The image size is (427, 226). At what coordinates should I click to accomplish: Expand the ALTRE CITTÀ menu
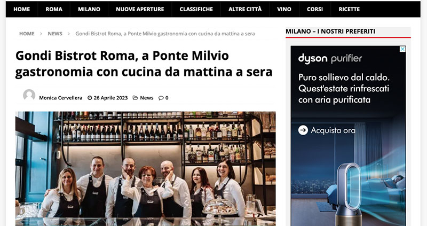pyautogui.click(x=245, y=9)
